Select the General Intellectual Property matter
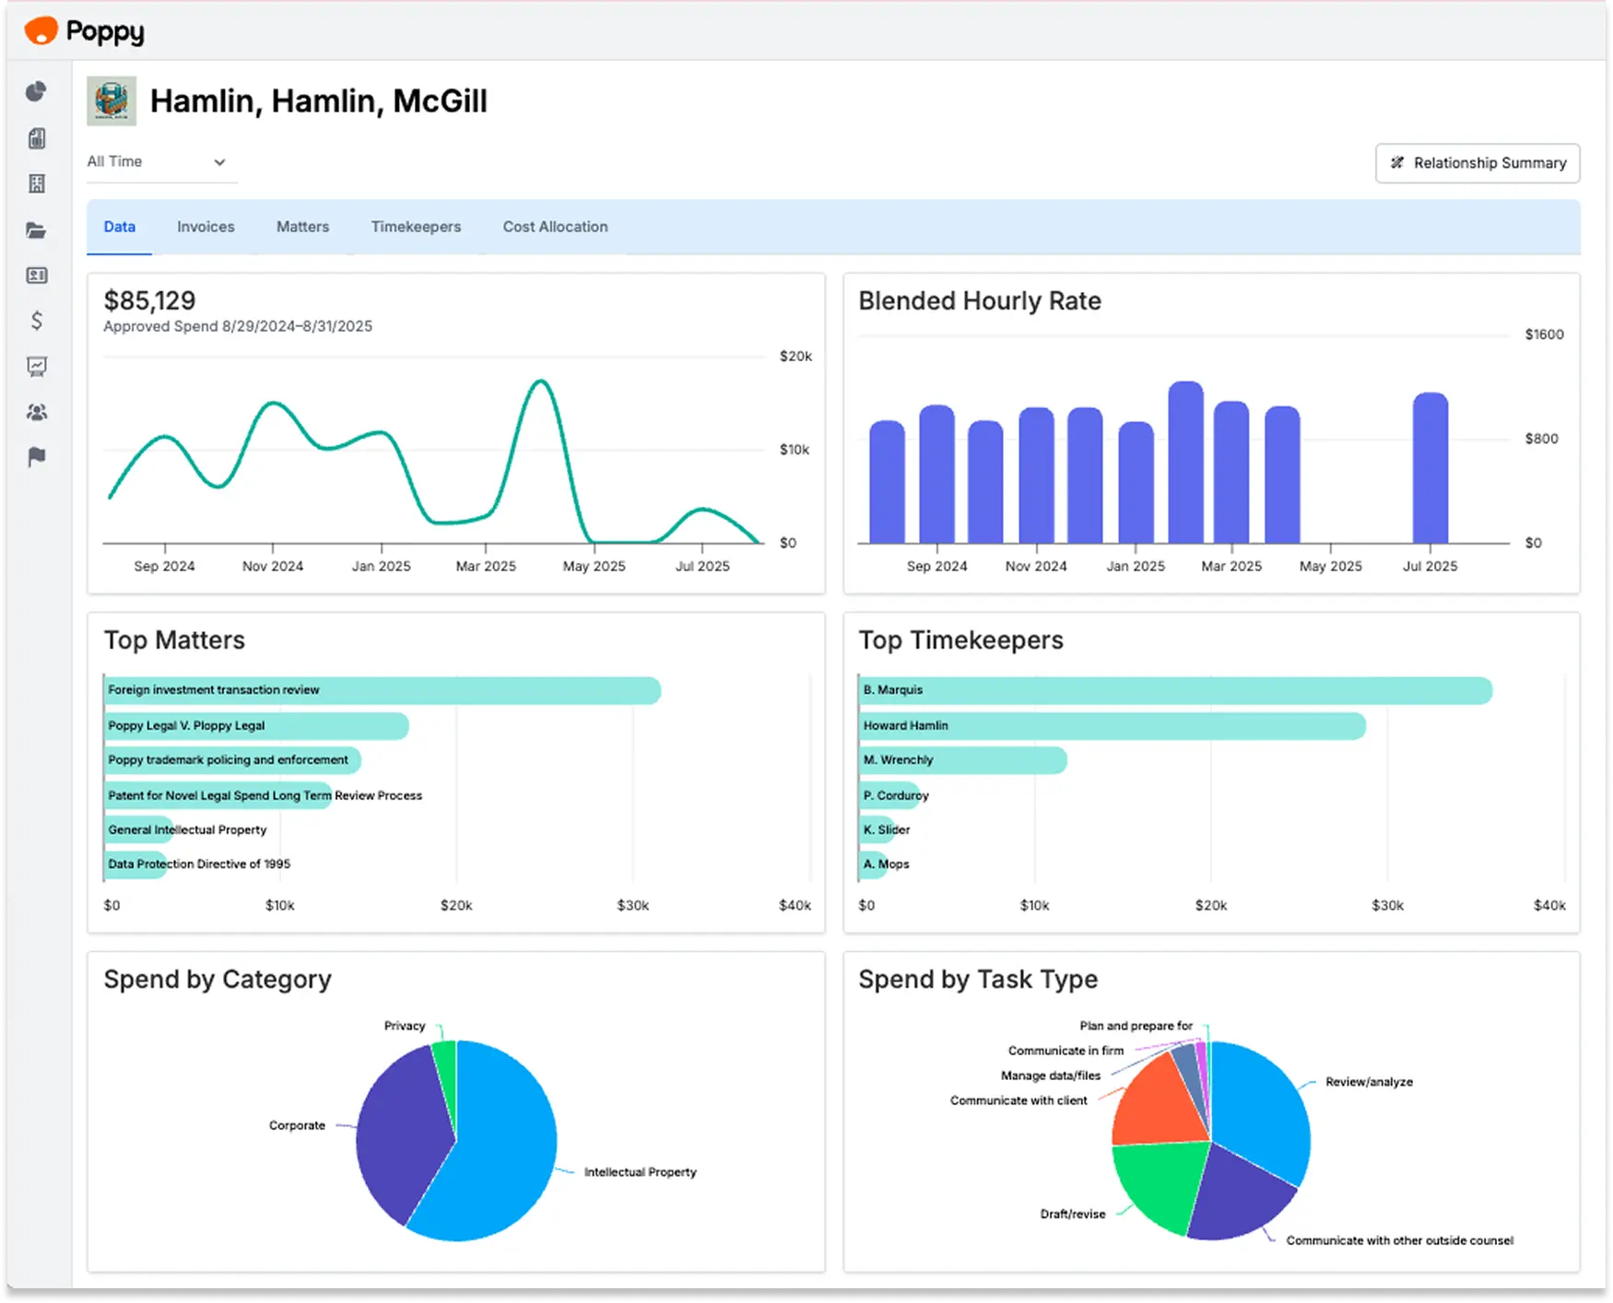Image resolution: width=1613 pixels, height=1303 pixels. [x=139, y=829]
